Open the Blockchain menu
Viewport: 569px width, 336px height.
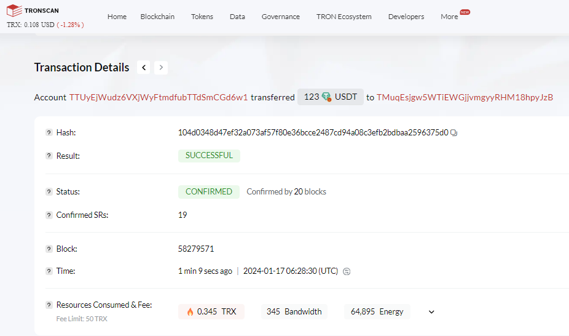coord(157,17)
